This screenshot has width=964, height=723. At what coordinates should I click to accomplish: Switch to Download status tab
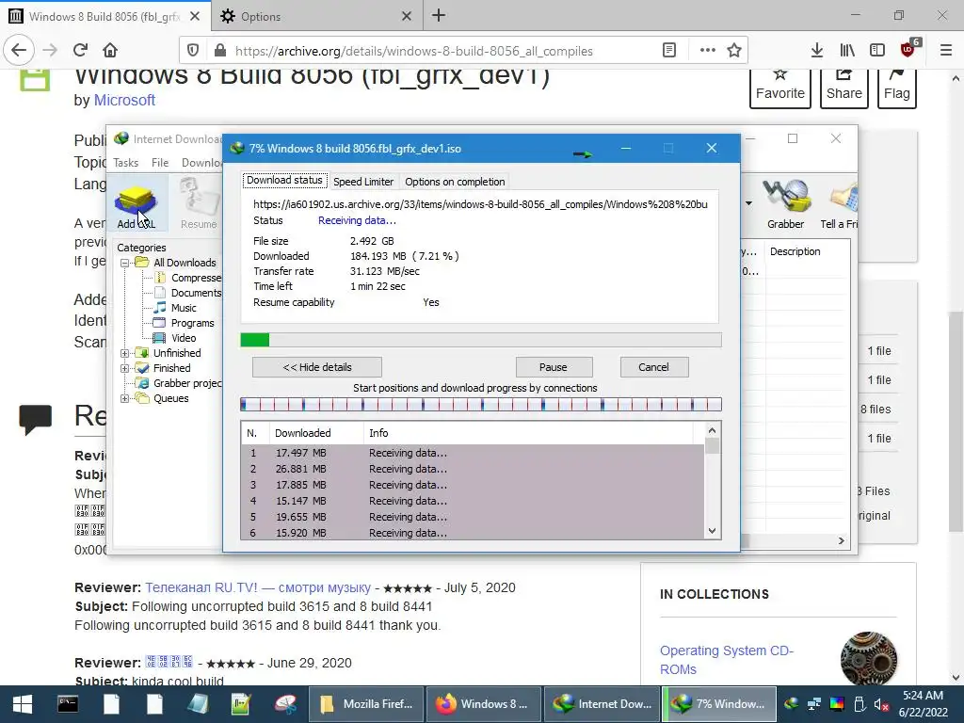pos(284,180)
